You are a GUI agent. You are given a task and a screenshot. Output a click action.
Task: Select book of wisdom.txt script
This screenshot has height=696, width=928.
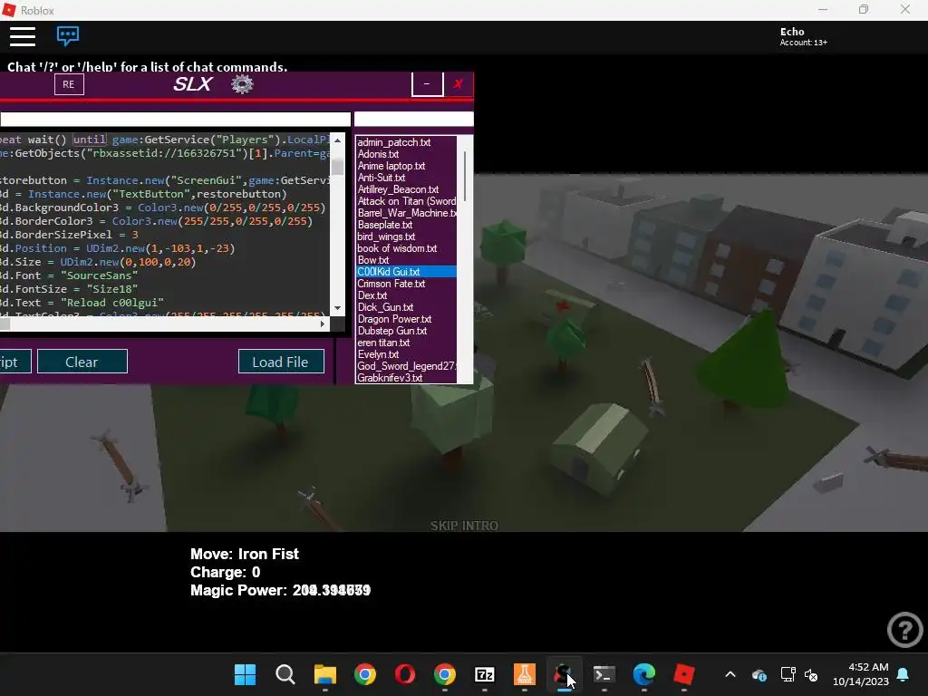[x=406, y=248]
